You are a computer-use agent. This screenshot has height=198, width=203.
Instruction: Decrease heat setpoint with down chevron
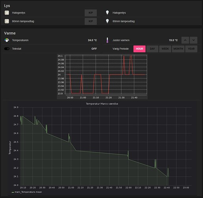194,40
